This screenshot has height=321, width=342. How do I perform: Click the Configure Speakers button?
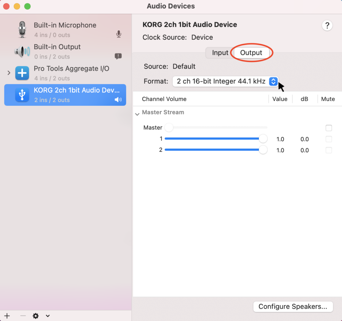point(293,307)
